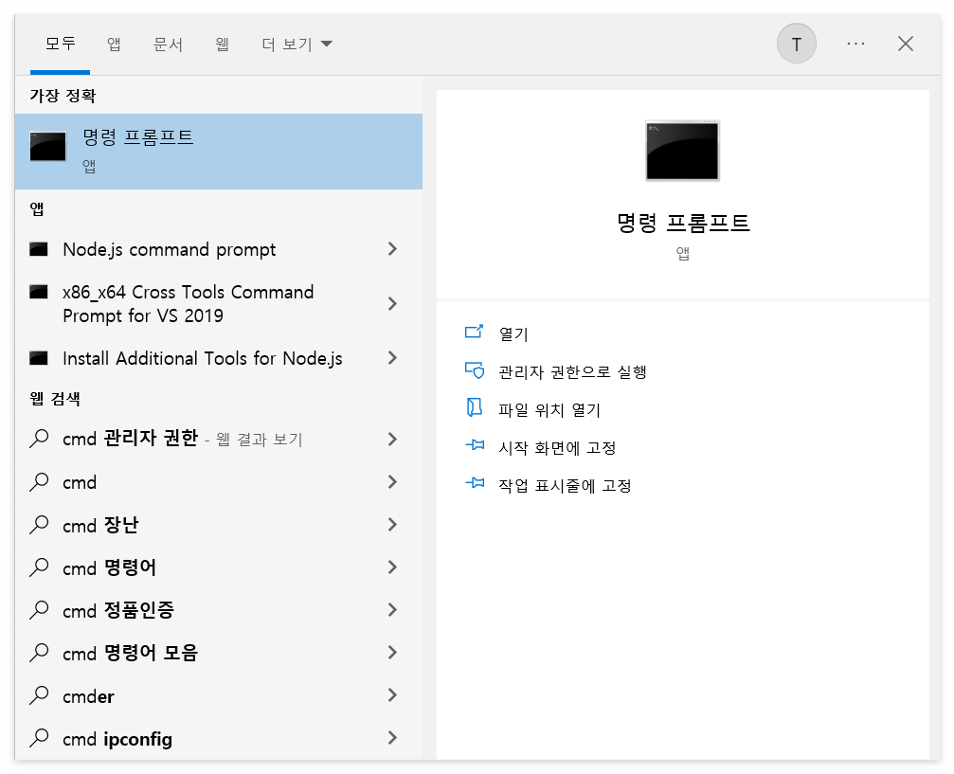Screen dimensions: 954x774
Task: Select 명령 프롬프트 best match result
Action: [219, 151]
